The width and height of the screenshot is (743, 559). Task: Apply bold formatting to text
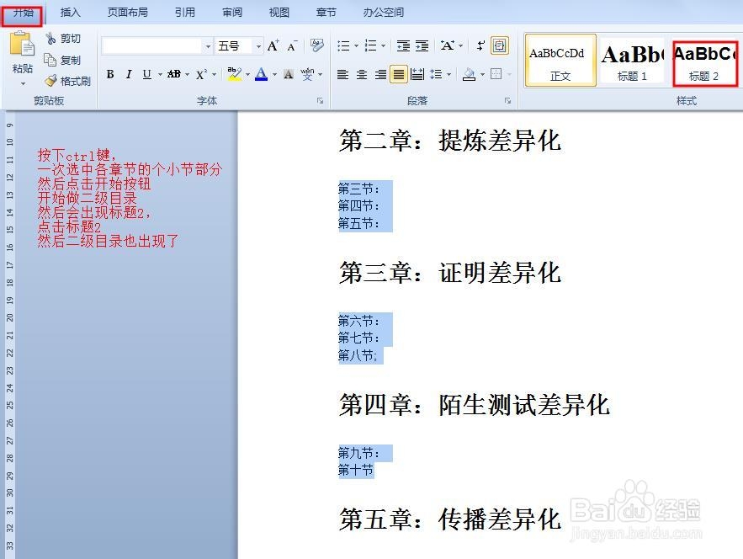point(110,74)
